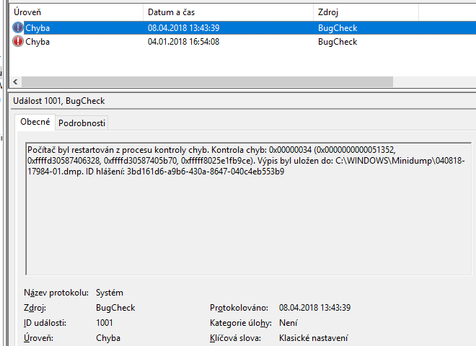The image size is (476, 346).
Task: Sort by Úroveň column header
Action: click(76, 12)
